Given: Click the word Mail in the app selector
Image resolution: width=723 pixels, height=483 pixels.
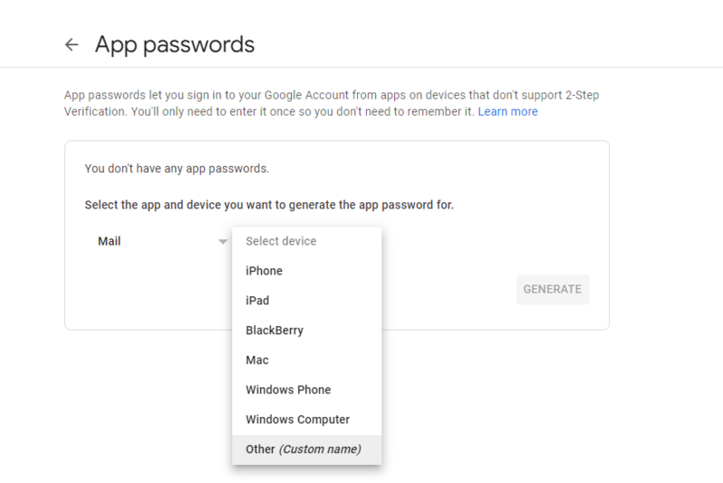Looking at the screenshot, I should tap(109, 242).
